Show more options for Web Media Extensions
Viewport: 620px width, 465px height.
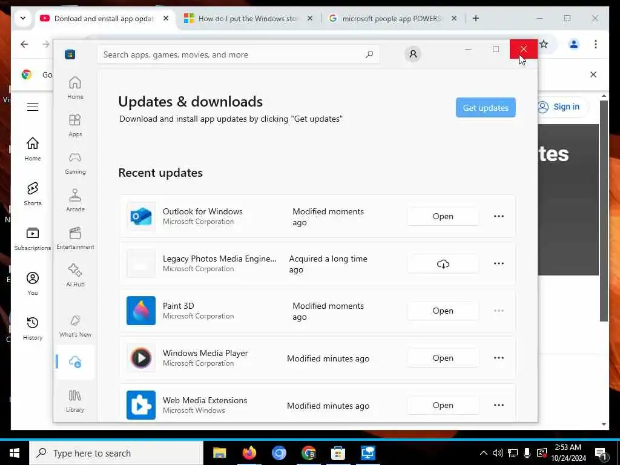(499, 405)
